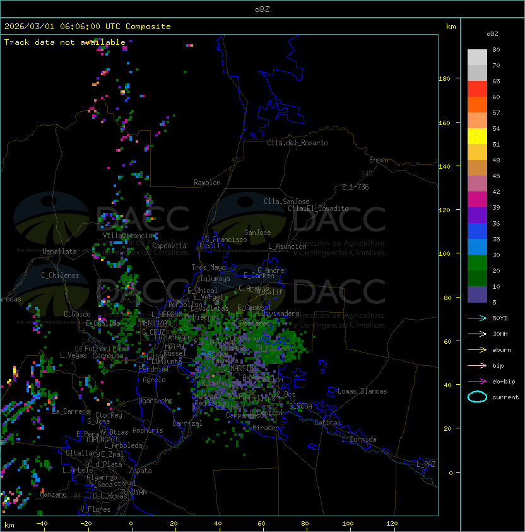Image resolution: width=525 pixels, height=532 pixels.
Task: Click the 'Capdevila' map label
Action: pyautogui.click(x=170, y=246)
